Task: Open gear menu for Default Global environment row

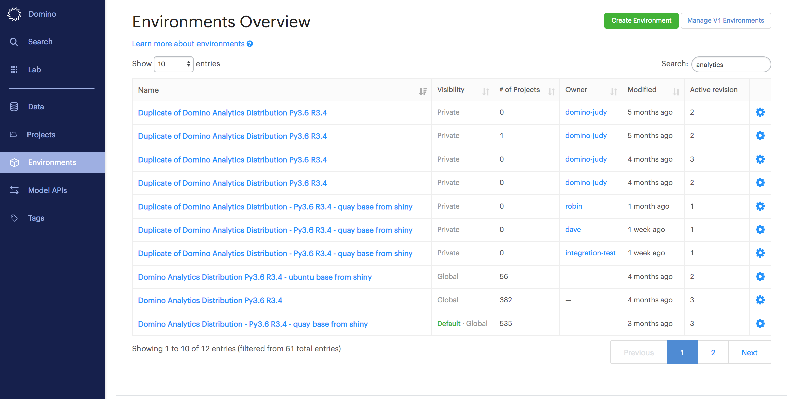Action: pyautogui.click(x=760, y=323)
